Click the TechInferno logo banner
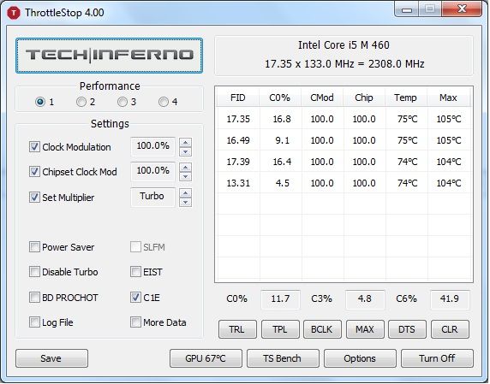490x384 pixels. click(109, 56)
